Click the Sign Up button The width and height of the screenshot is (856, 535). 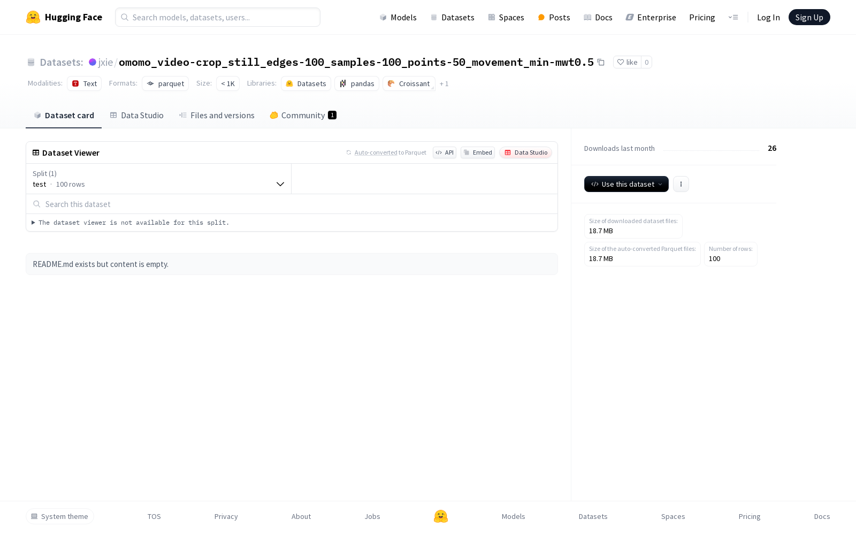pyautogui.click(x=809, y=17)
